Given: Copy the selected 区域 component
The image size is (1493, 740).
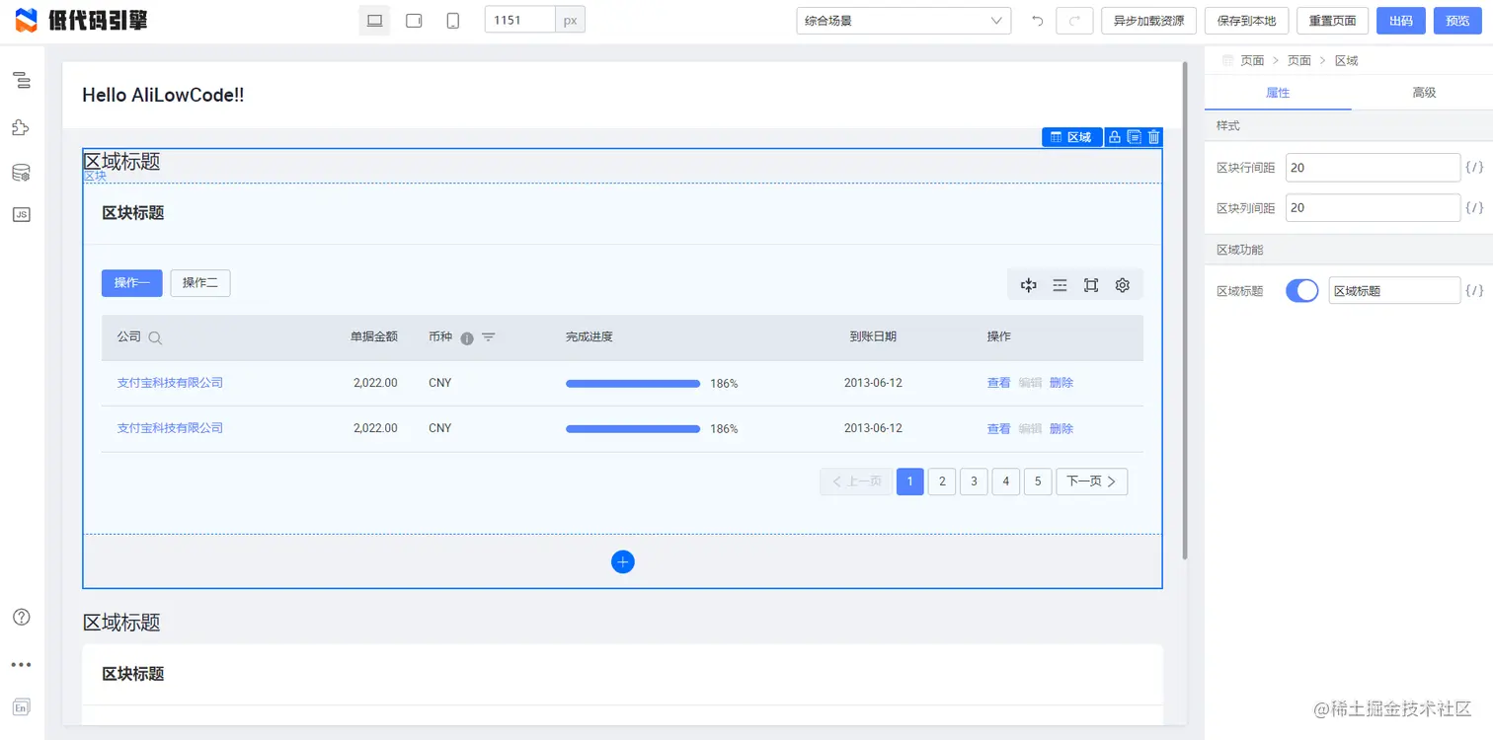Looking at the screenshot, I should click(1134, 137).
